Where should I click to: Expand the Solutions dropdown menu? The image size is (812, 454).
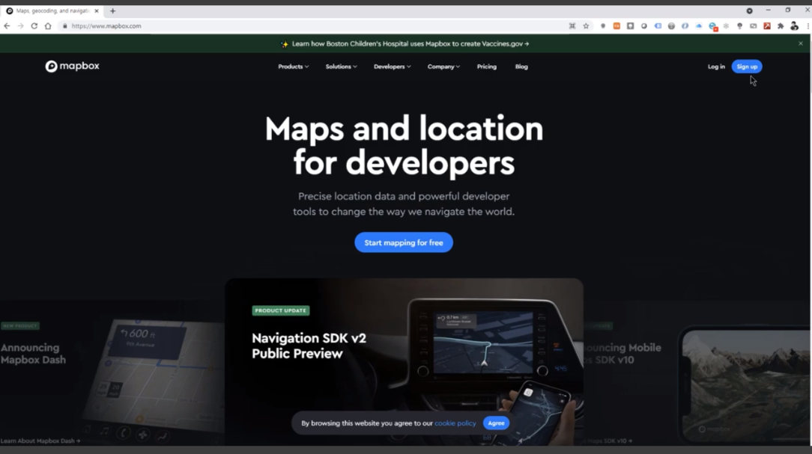tap(341, 67)
